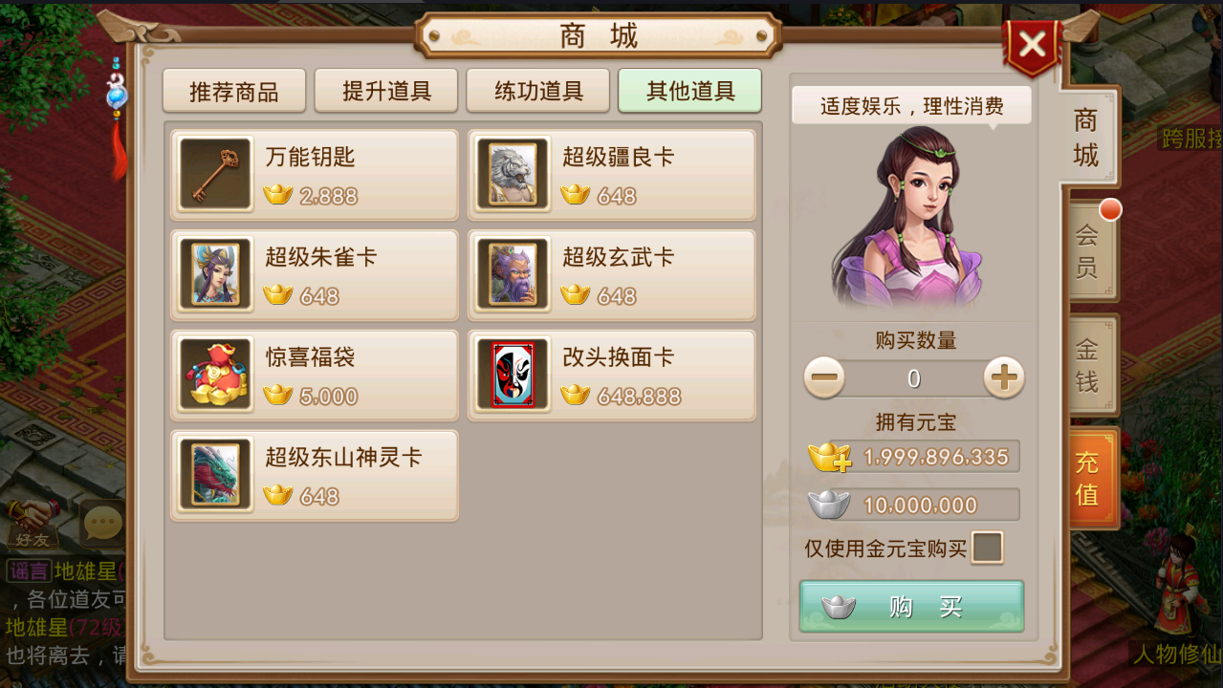Switch to 推荐商品 tab
Image resolution: width=1223 pixels, height=688 pixels.
click(234, 91)
